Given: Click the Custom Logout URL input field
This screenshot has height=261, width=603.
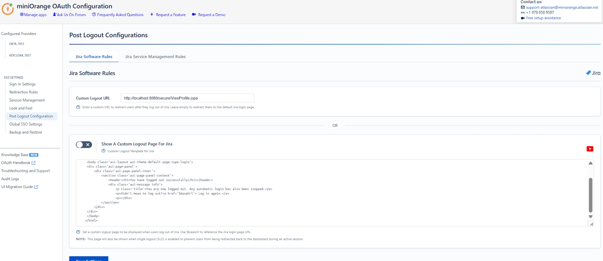Looking at the screenshot, I should point(187,98).
